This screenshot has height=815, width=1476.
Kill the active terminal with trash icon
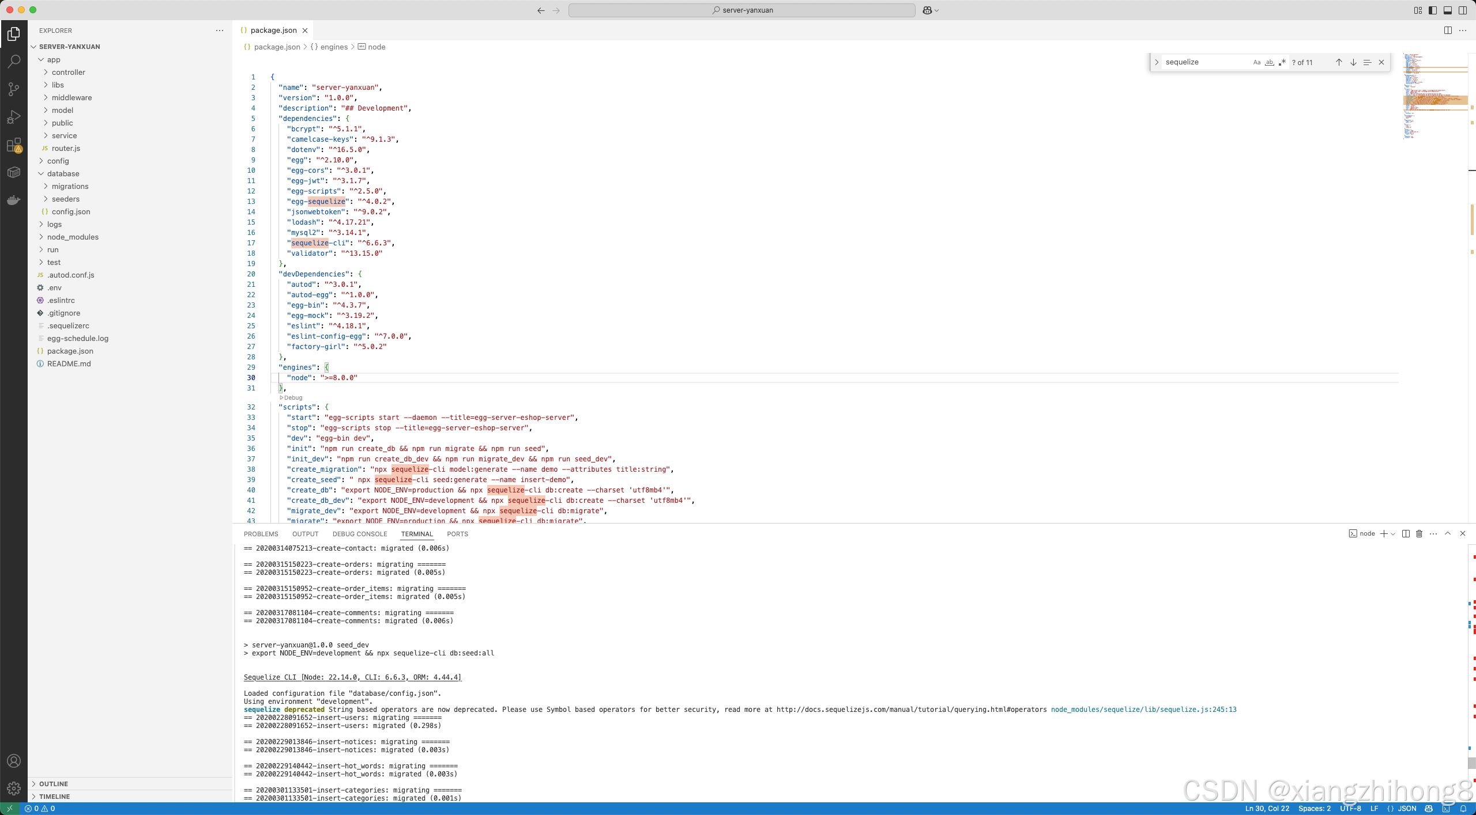point(1418,534)
